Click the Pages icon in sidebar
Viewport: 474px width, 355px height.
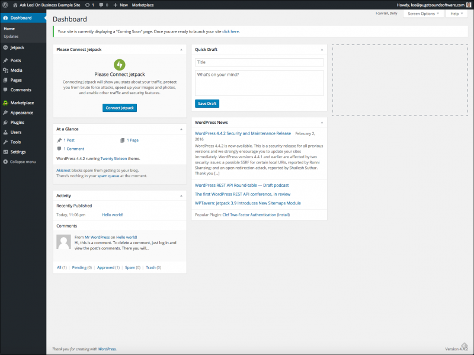(5, 80)
